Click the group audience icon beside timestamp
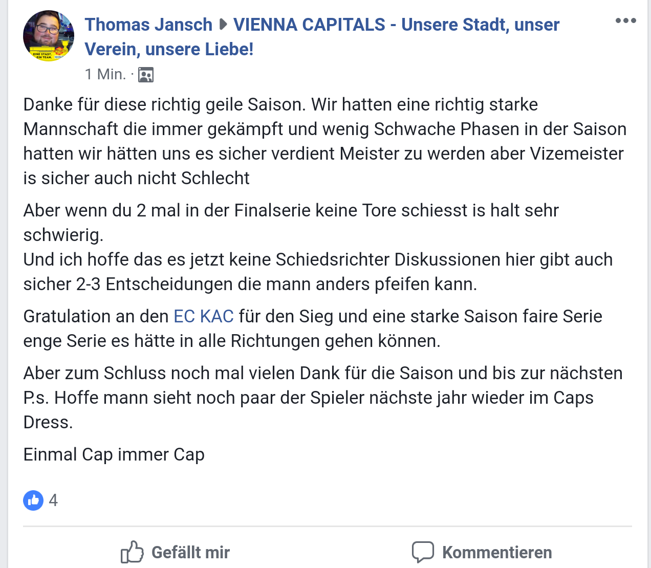Image resolution: width=651 pixels, height=568 pixels. tap(146, 75)
